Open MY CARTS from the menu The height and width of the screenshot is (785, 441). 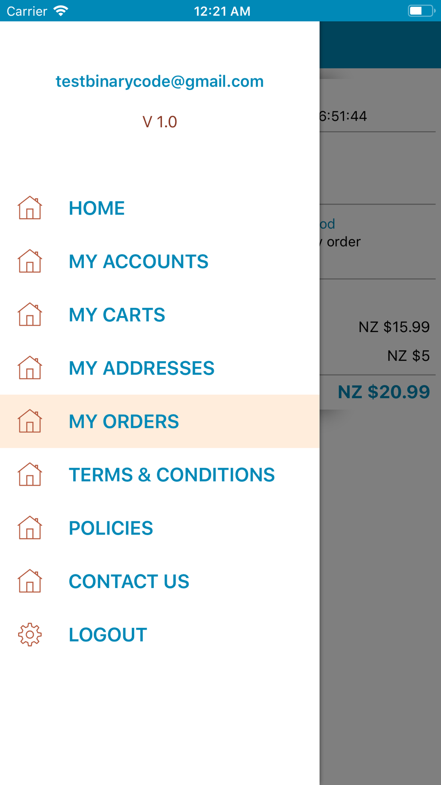coord(160,315)
